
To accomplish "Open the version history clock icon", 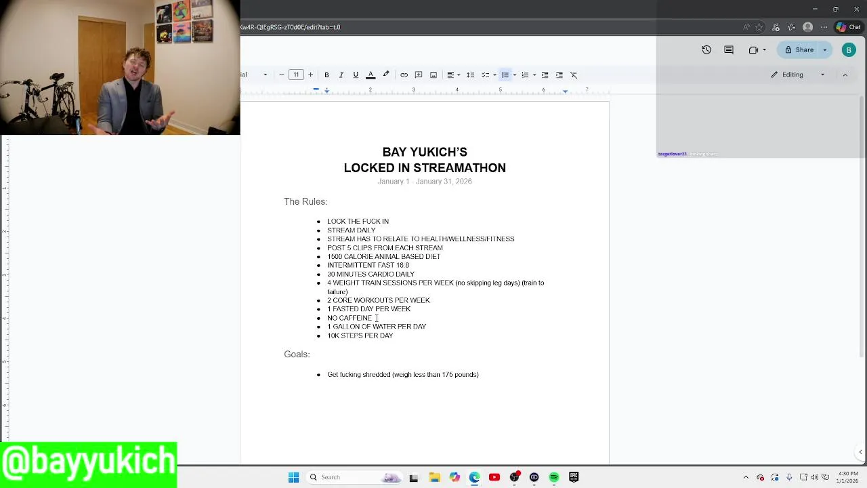I will pyautogui.click(x=706, y=49).
